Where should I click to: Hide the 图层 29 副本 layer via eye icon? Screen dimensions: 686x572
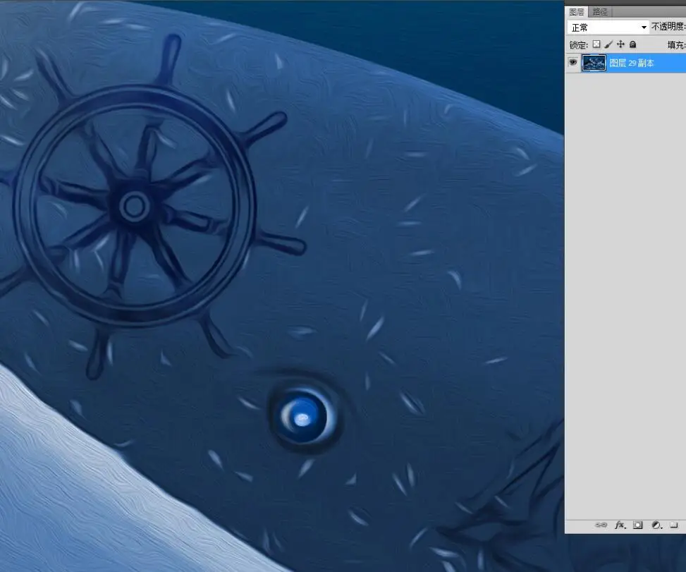point(572,63)
